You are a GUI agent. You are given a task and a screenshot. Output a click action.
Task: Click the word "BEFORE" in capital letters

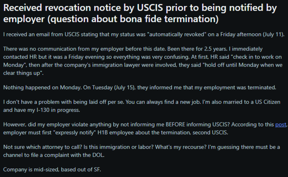pyautogui.click(x=175, y=124)
